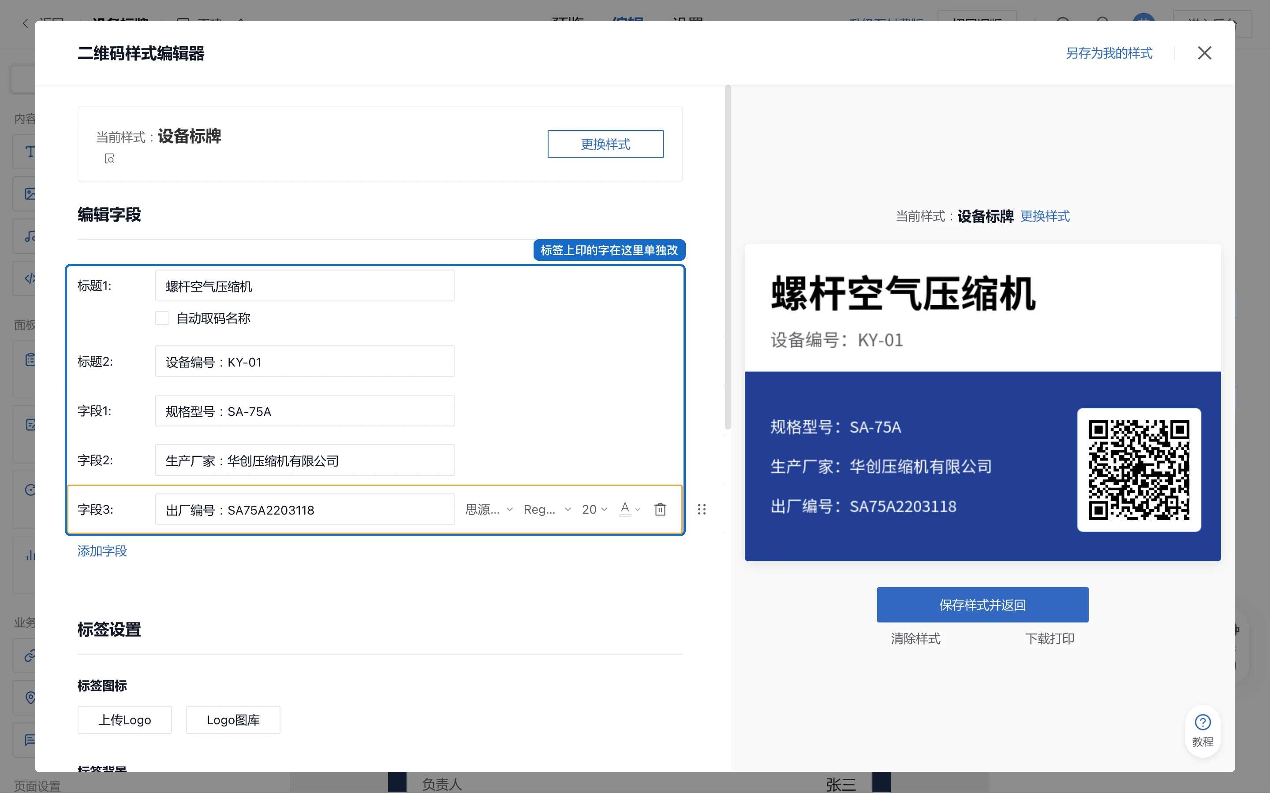Focus the 标题1 input field
The image size is (1270, 793).
pos(305,286)
